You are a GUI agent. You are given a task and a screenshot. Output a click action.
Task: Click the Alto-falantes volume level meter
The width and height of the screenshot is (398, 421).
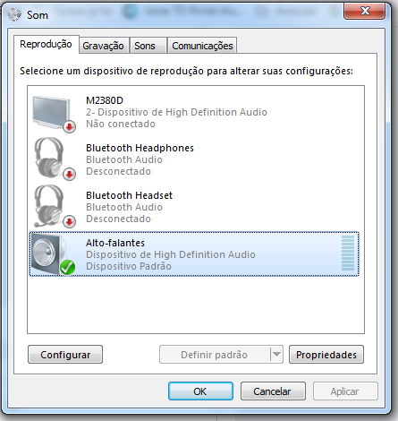pos(348,253)
